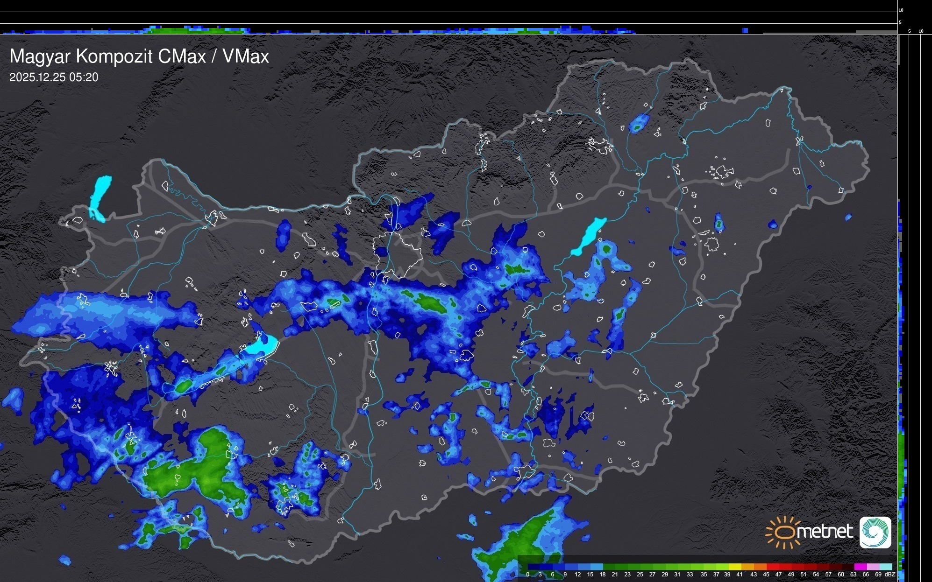
Task: Select the dark navy 0 dBZ swatch
Action: point(534,567)
